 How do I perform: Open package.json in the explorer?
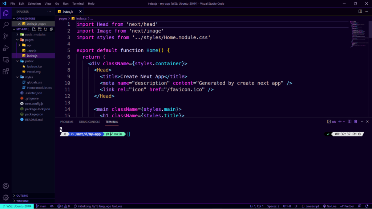34,114
